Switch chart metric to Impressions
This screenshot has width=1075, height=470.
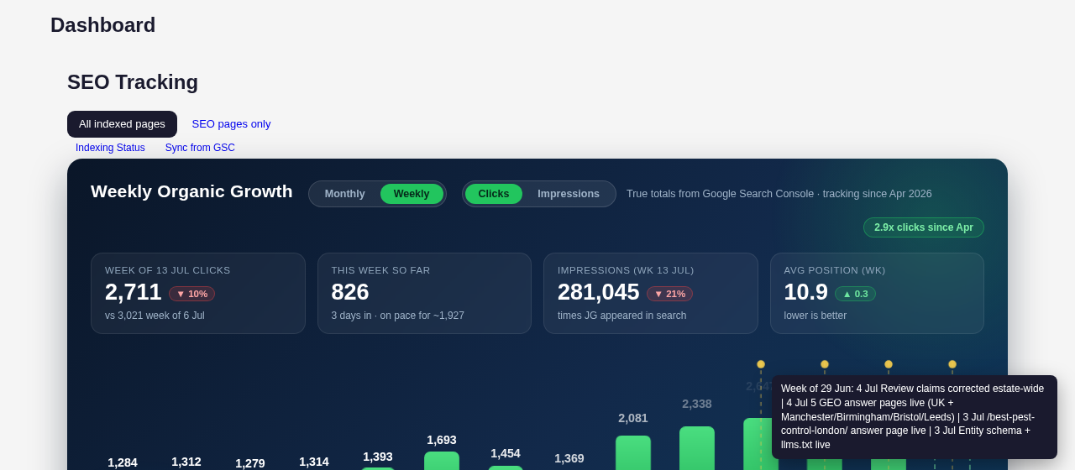click(569, 194)
